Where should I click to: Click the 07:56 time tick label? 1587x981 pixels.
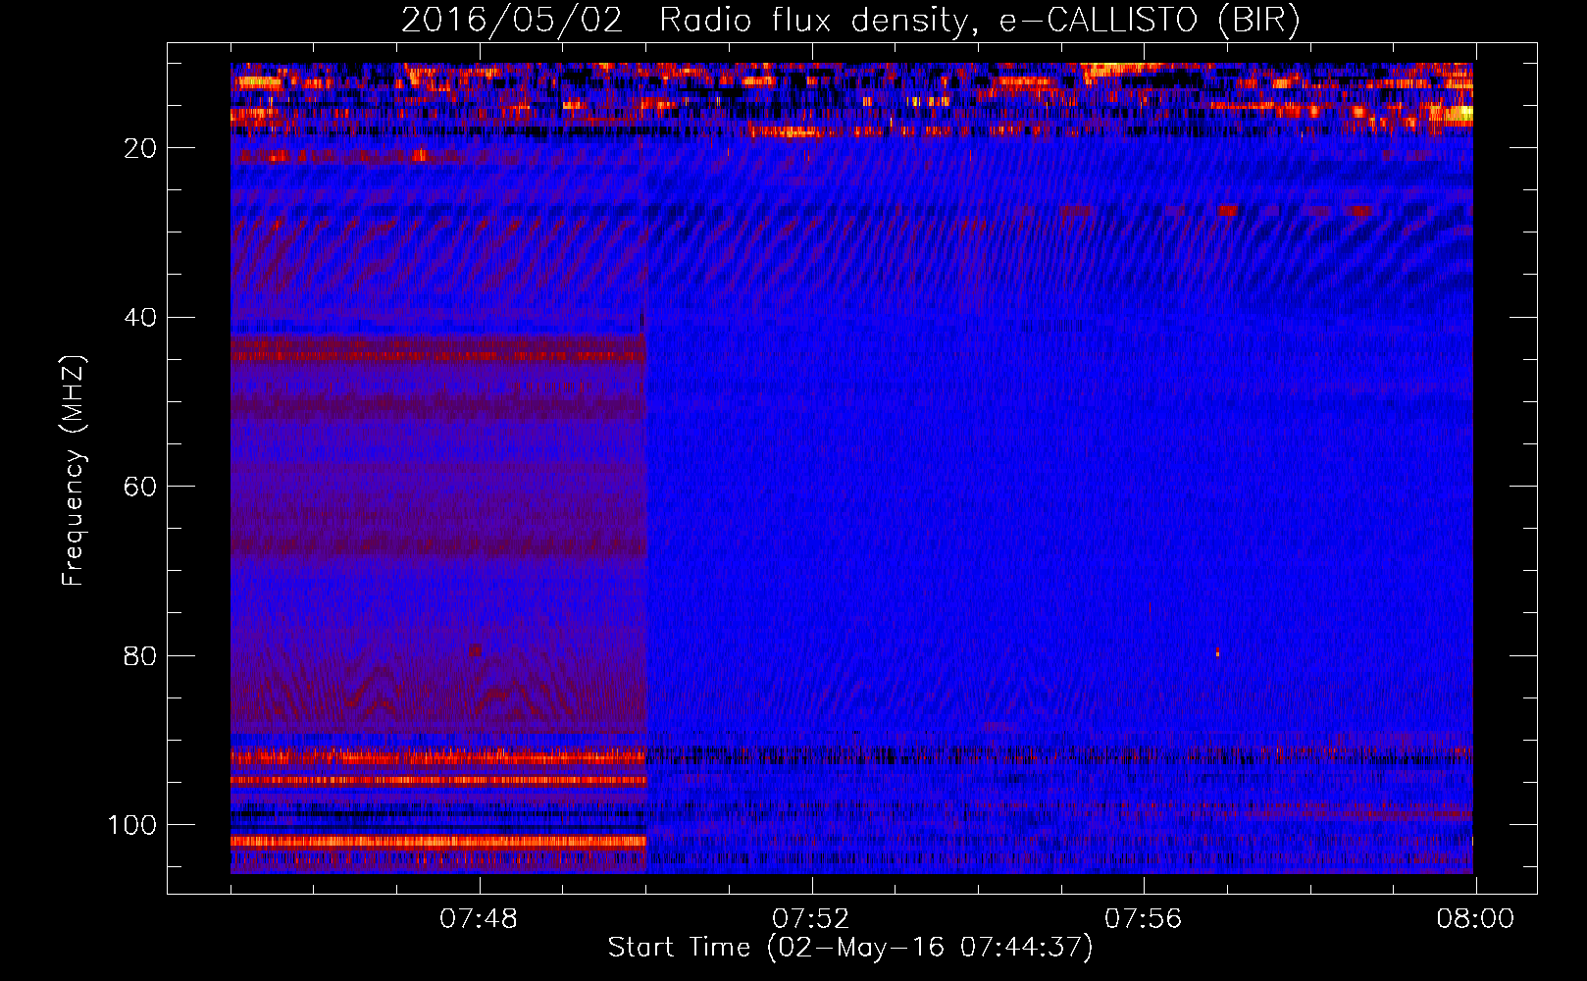(1144, 919)
